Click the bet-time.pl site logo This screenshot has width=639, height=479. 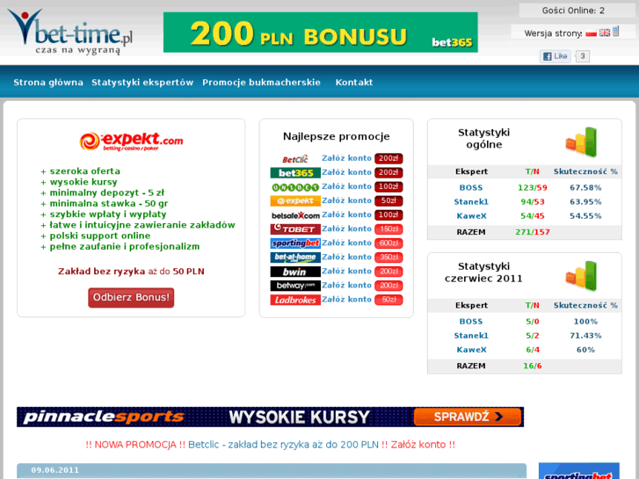[70, 32]
